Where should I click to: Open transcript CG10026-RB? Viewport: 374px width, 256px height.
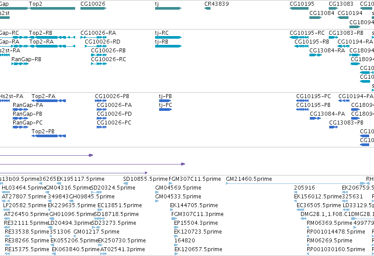(x=108, y=51)
